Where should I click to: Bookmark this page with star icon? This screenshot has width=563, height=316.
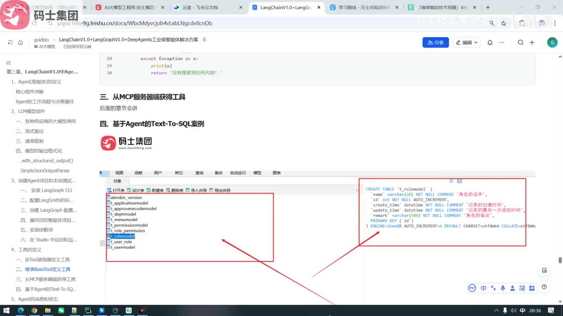coord(503,23)
